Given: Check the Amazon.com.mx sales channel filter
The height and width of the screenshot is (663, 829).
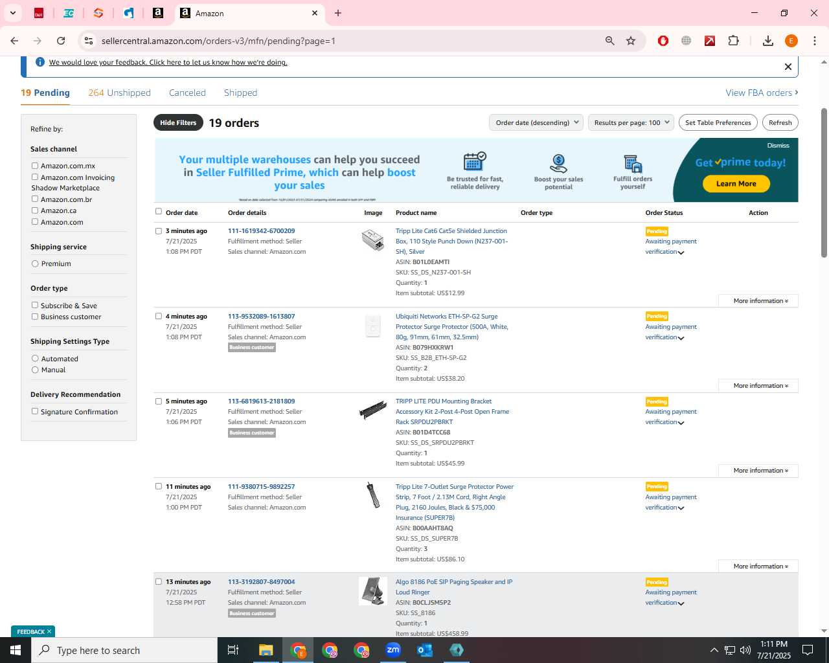Looking at the screenshot, I should point(35,166).
